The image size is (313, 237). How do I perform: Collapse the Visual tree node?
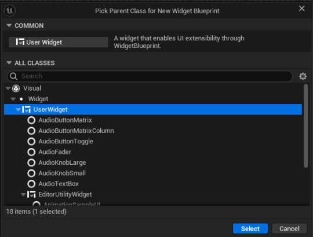(x=8, y=88)
